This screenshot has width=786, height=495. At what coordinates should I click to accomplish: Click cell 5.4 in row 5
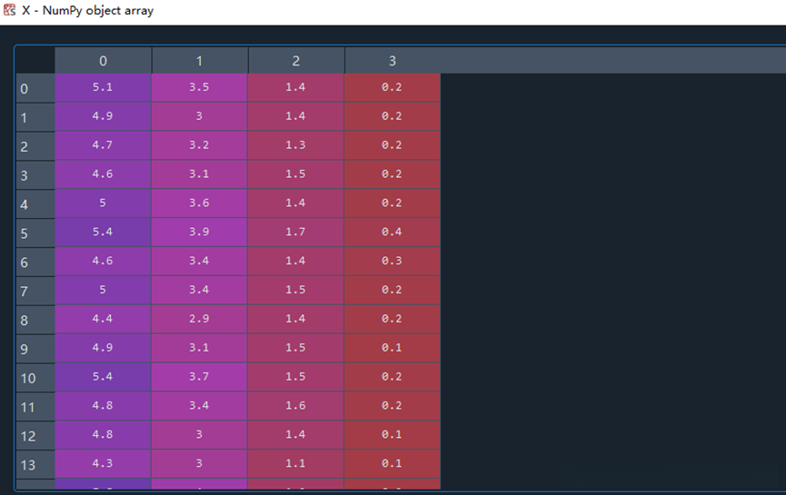point(103,233)
